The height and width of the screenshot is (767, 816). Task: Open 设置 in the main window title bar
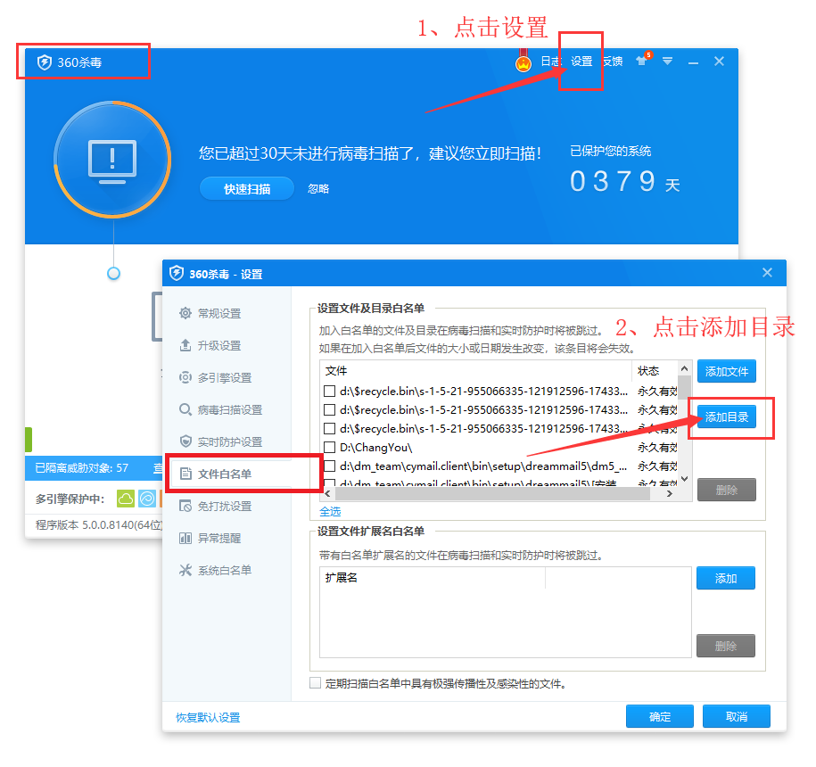tap(581, 62)
